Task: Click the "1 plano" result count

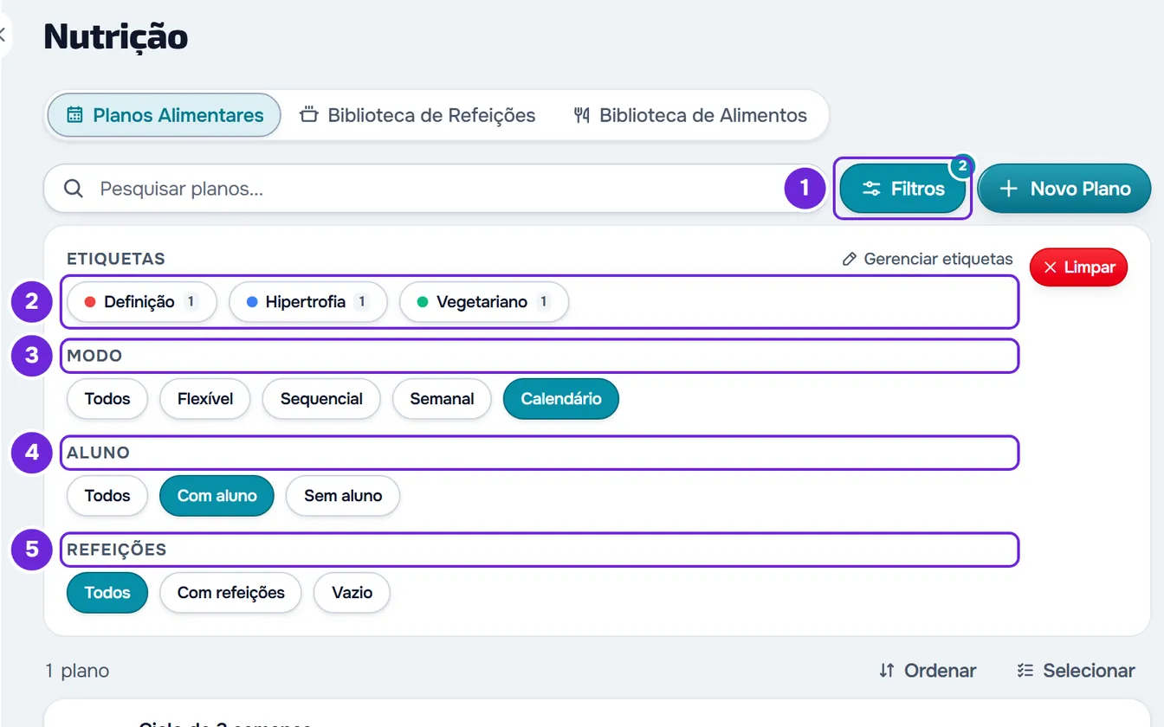Action: point(77,671)
